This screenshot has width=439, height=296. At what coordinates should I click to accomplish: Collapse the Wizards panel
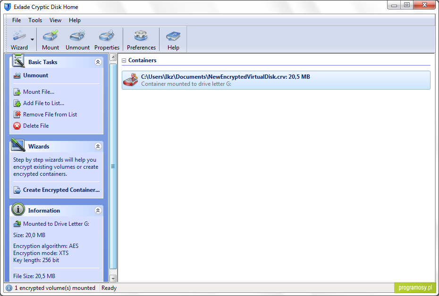(x=98, y=147)
